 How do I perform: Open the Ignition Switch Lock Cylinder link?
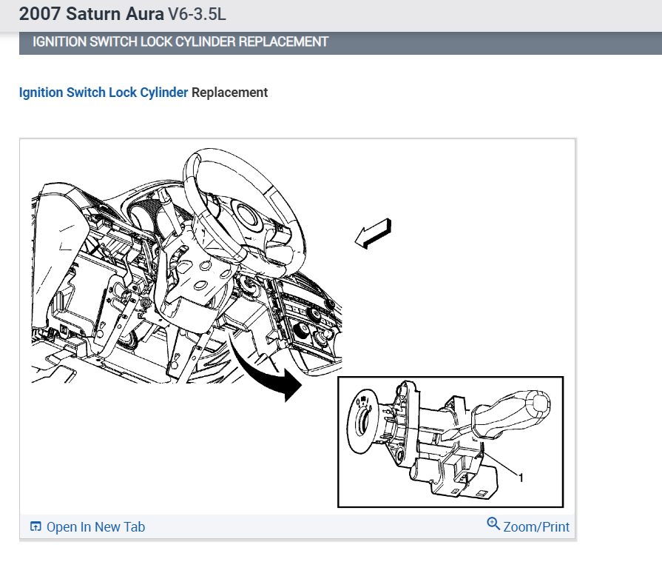tap(104, 93)
